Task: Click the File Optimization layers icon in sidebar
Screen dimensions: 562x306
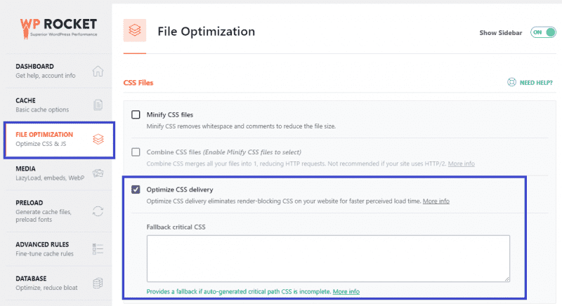Action: coord(98,139)
